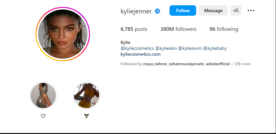Follow the kyliejenner account
Image resolution: width=276 pixels, height=134 pixels.
(183, 10)
